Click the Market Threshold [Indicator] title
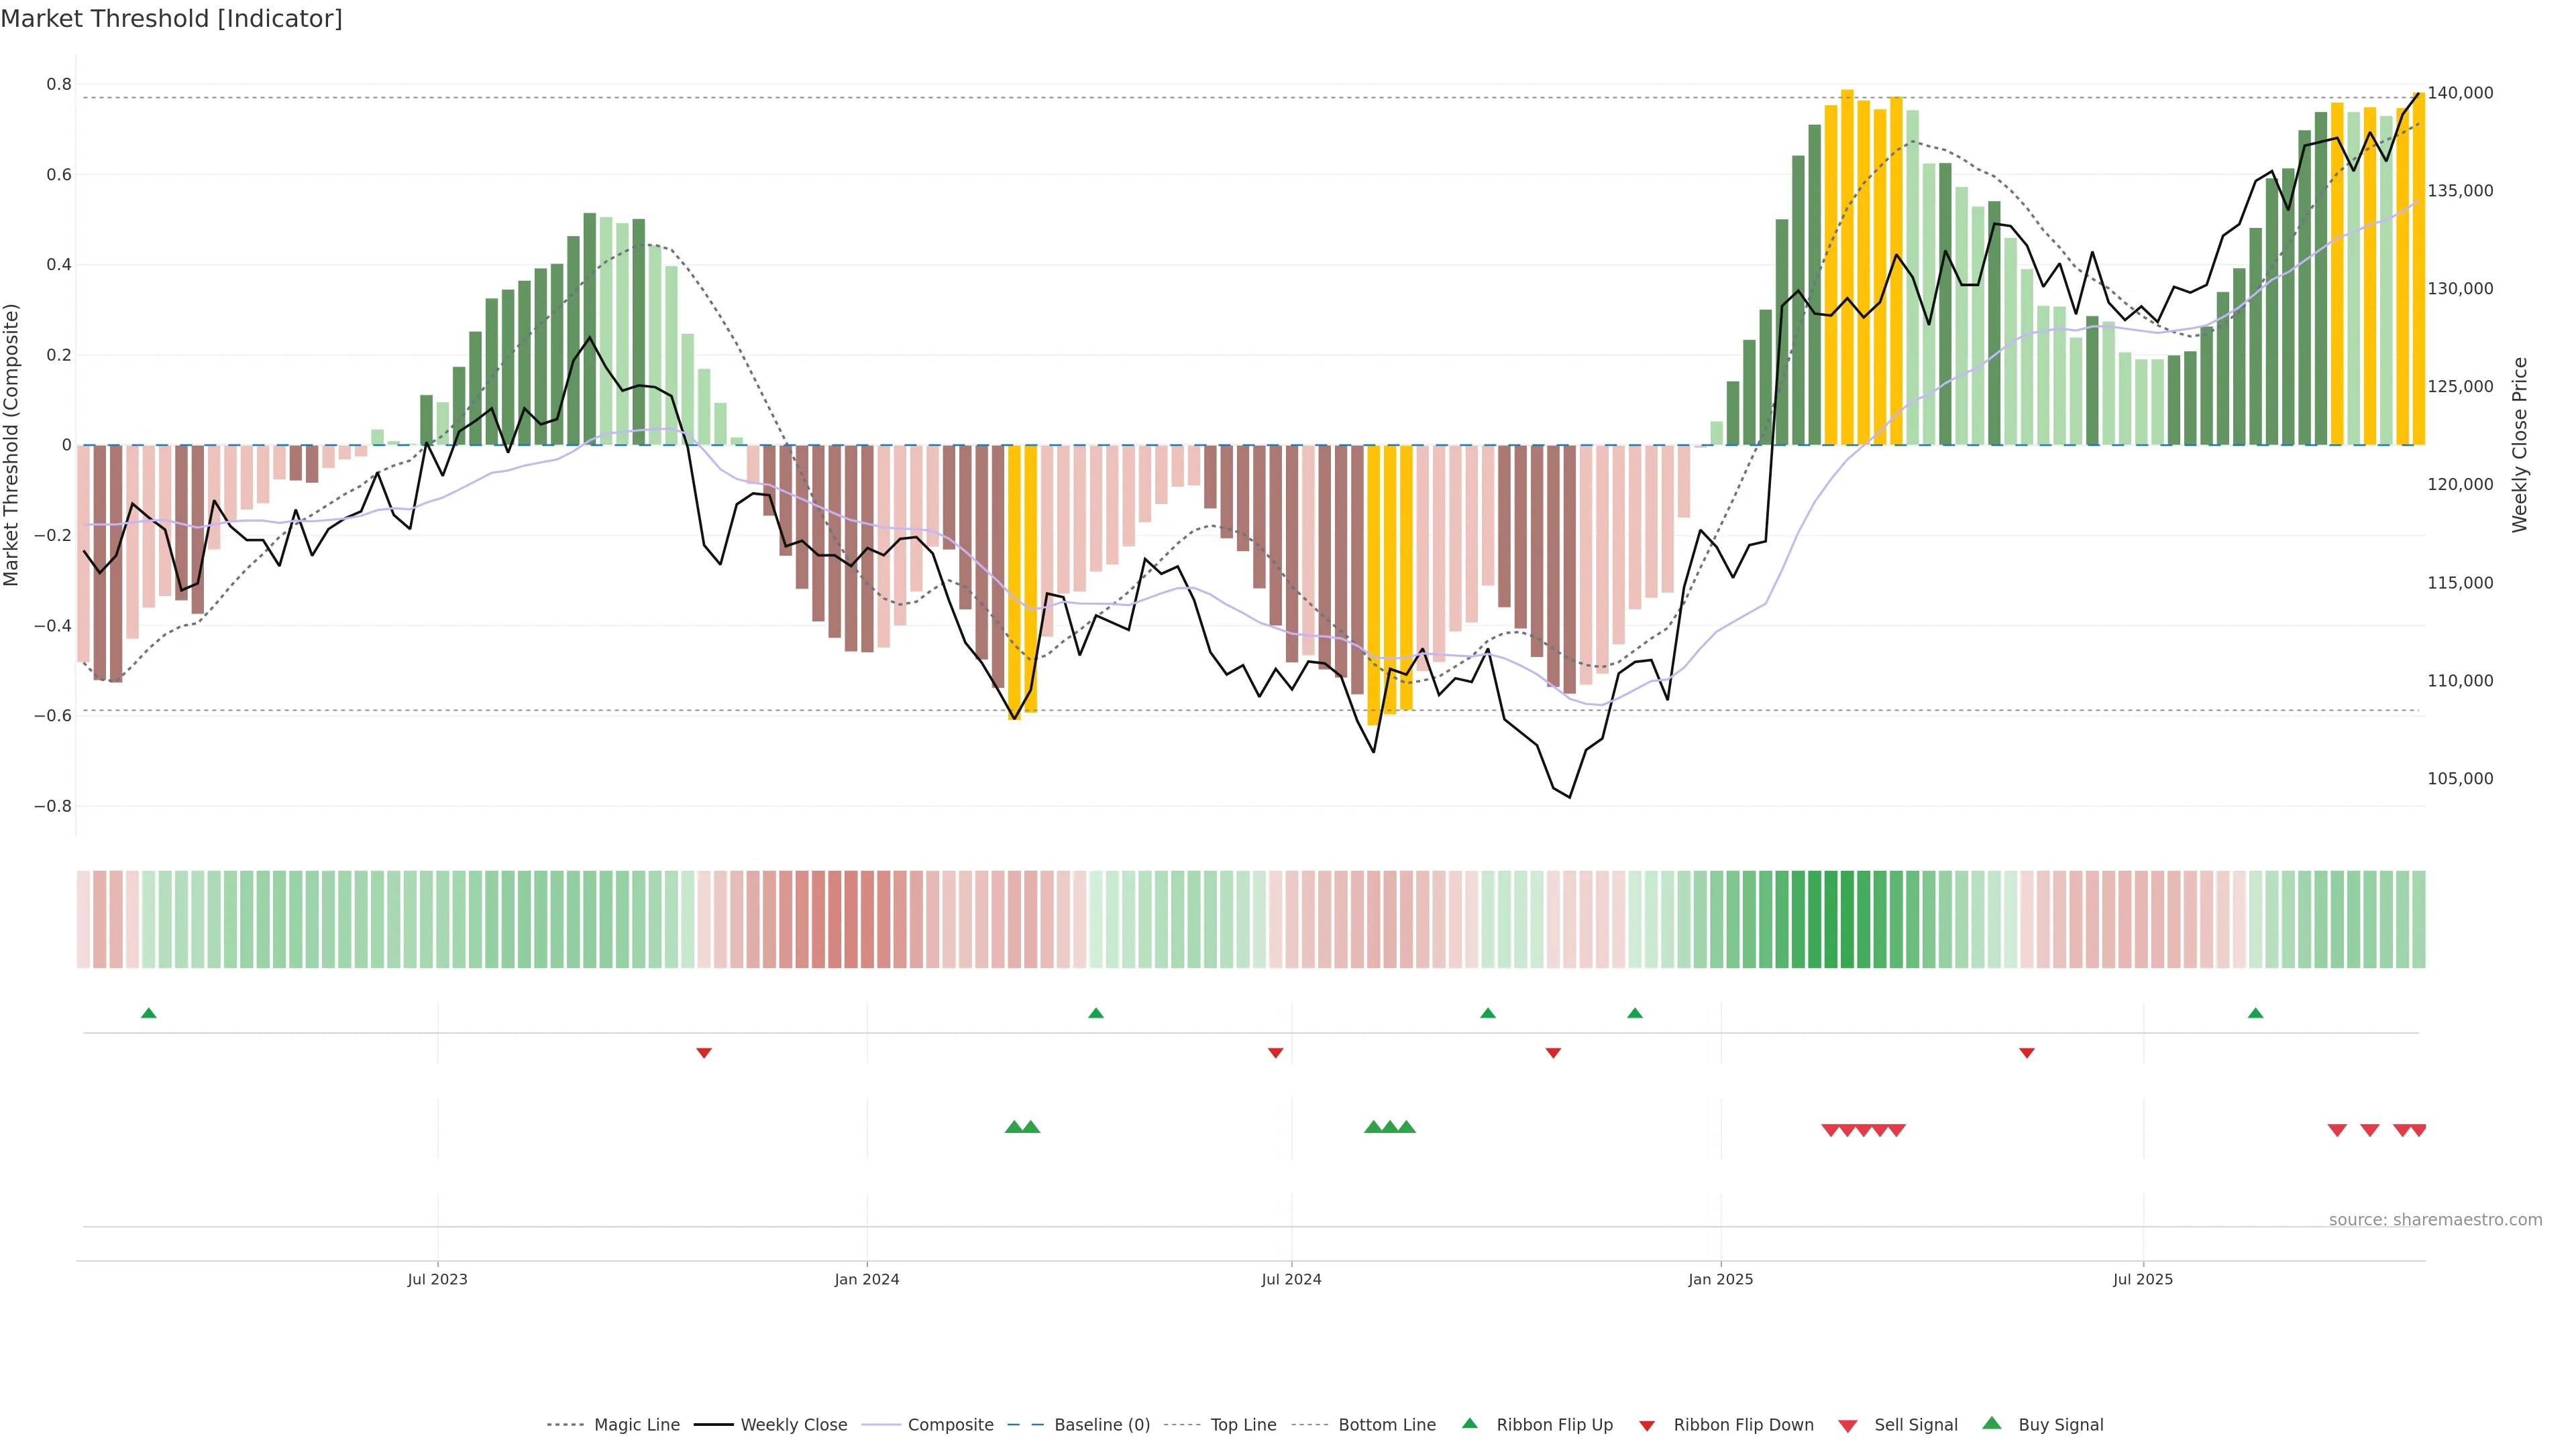Screen dimensions: 2576x1448 [x=171, y=19]
